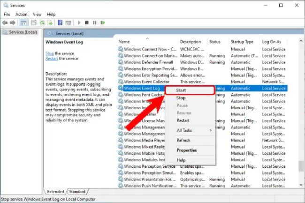Viewport: 305px width, 203px height.
Task: Switch to the Standard tab
Action: coord(77,192)
